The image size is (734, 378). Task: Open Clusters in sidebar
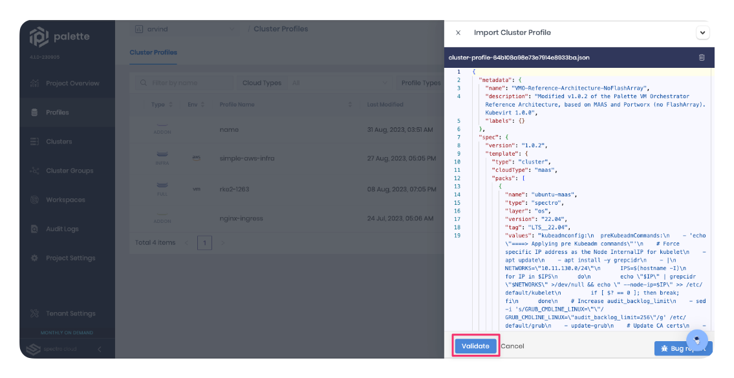(x=58, y=142)
